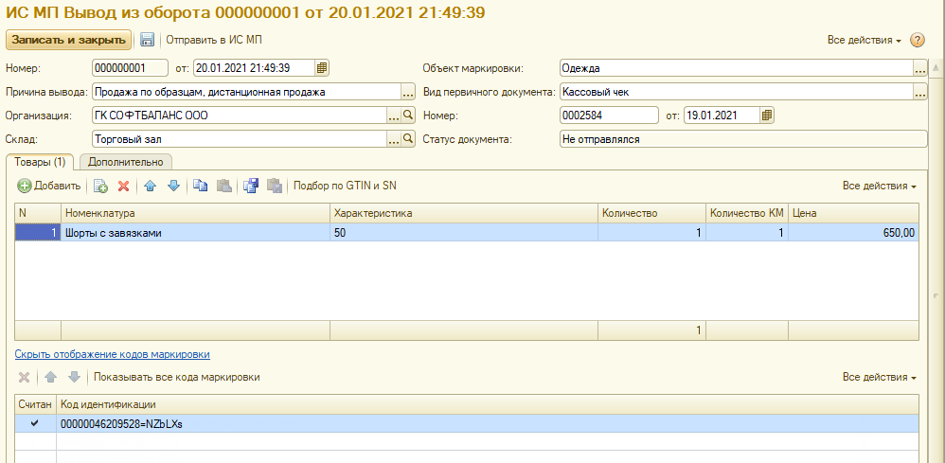The height and width of the screenshot is (463, 945).
Task: Open the top Все действия dropdown
Action: click(864, 41)
